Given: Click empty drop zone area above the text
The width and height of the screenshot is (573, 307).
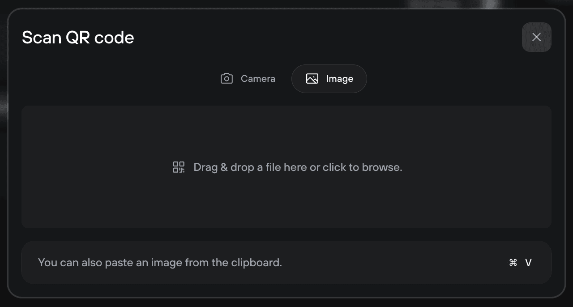Looking at the screenshot, I should 286,130.
